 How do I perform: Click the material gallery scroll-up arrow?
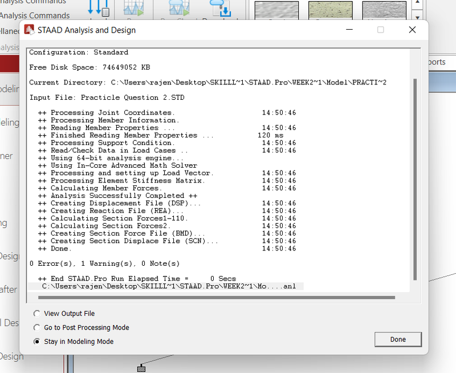pyautogui.click(x=417, y=2)
